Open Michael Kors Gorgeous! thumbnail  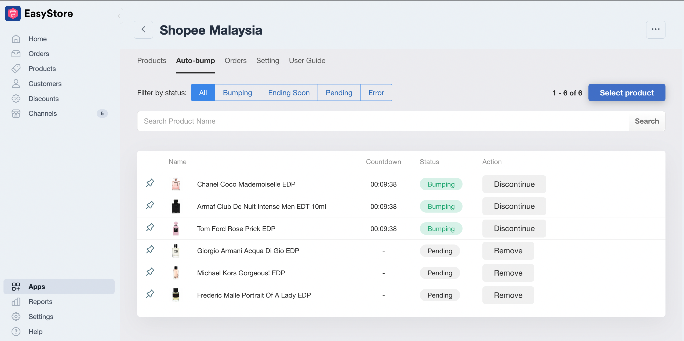176,273
